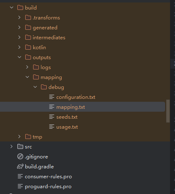Click the tmp folder icon
Viewport: 175px width, 194px height.
28,137
